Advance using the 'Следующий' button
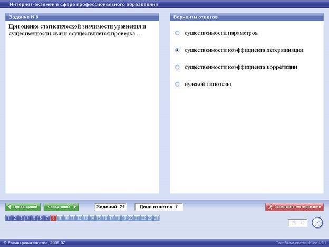Screen dimensions: 329x247 tap(61, 207)
